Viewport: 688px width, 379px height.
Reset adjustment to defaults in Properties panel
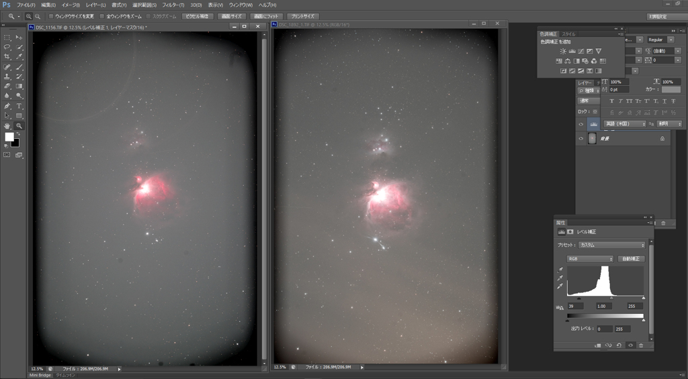pyautogui.click(x=619, y=345)
